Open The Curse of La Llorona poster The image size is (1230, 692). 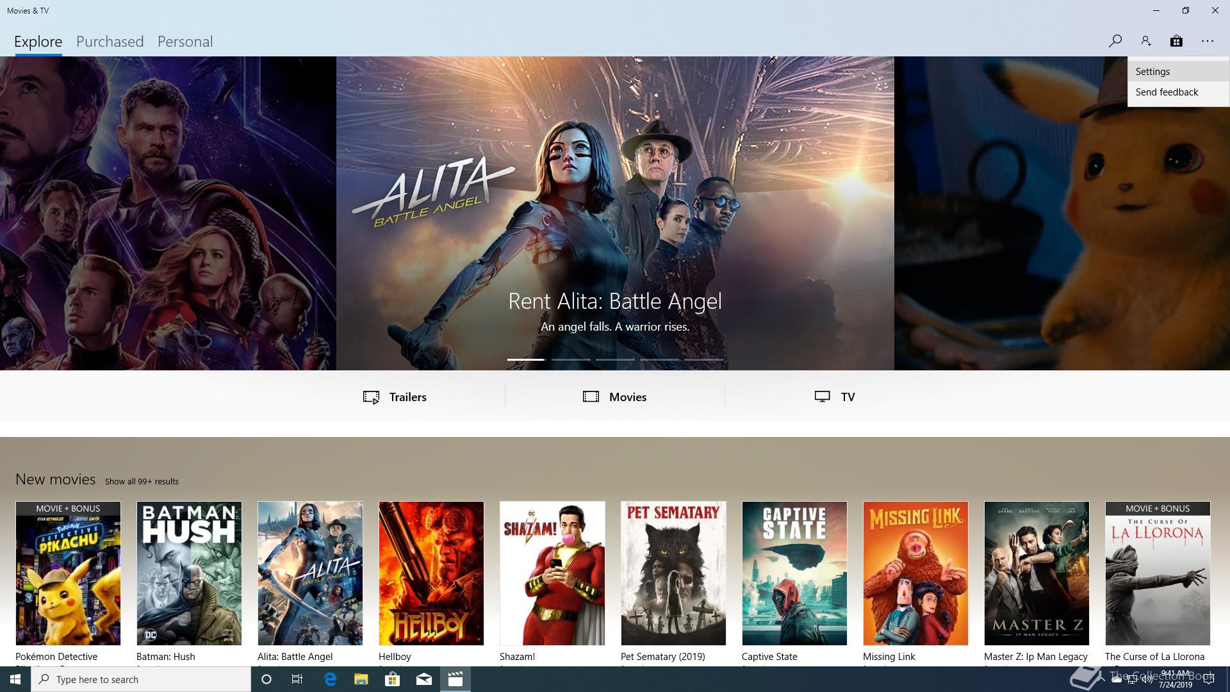(x=1158, y=573)
